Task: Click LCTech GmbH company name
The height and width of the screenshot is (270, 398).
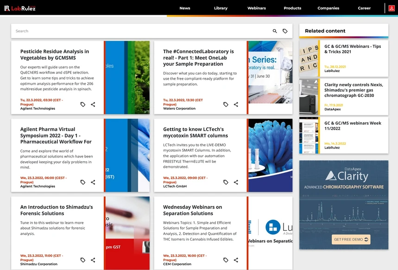Action: point(175,186)
